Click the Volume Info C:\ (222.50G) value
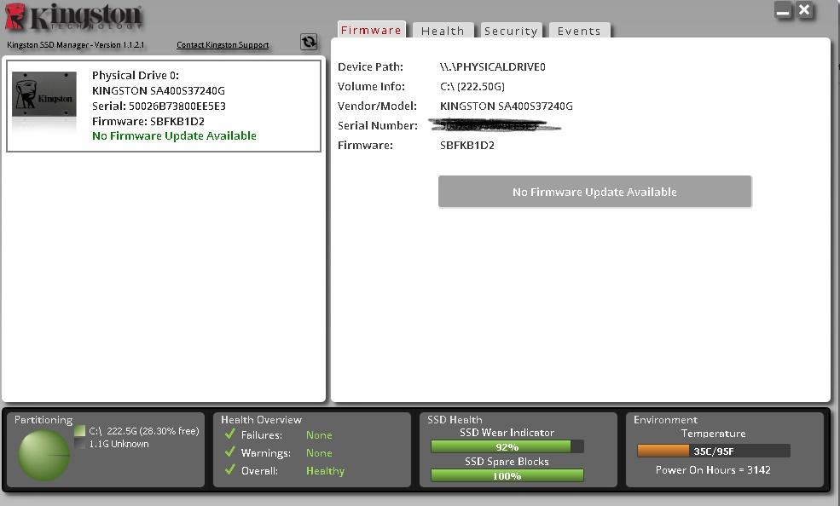The width and height of the screenshot is (840, 506). 472,86
